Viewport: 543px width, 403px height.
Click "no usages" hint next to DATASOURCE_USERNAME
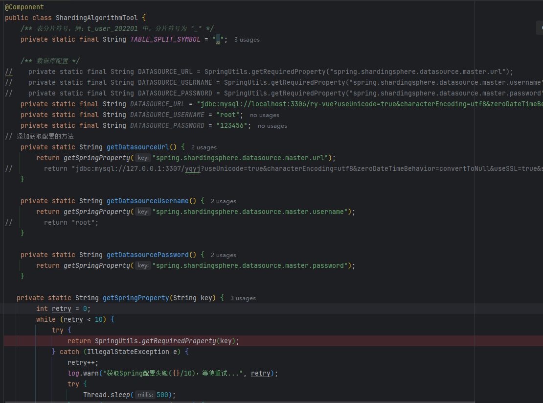pos(264,115)
